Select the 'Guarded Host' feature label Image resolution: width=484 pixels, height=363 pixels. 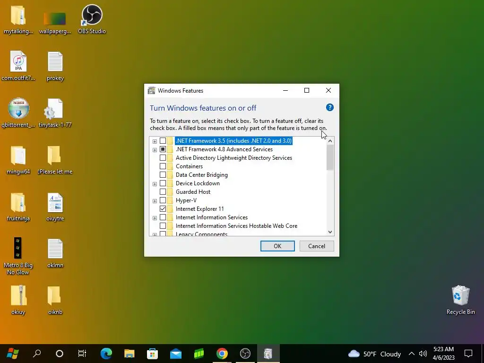tap(193, 192)
